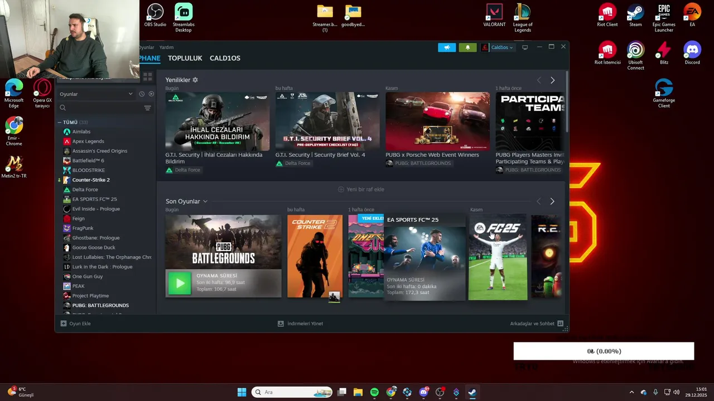This screenshot has height=401, width=714.
Task: Open the Oyunlar filter dropdown
Action: coord(96,94)
